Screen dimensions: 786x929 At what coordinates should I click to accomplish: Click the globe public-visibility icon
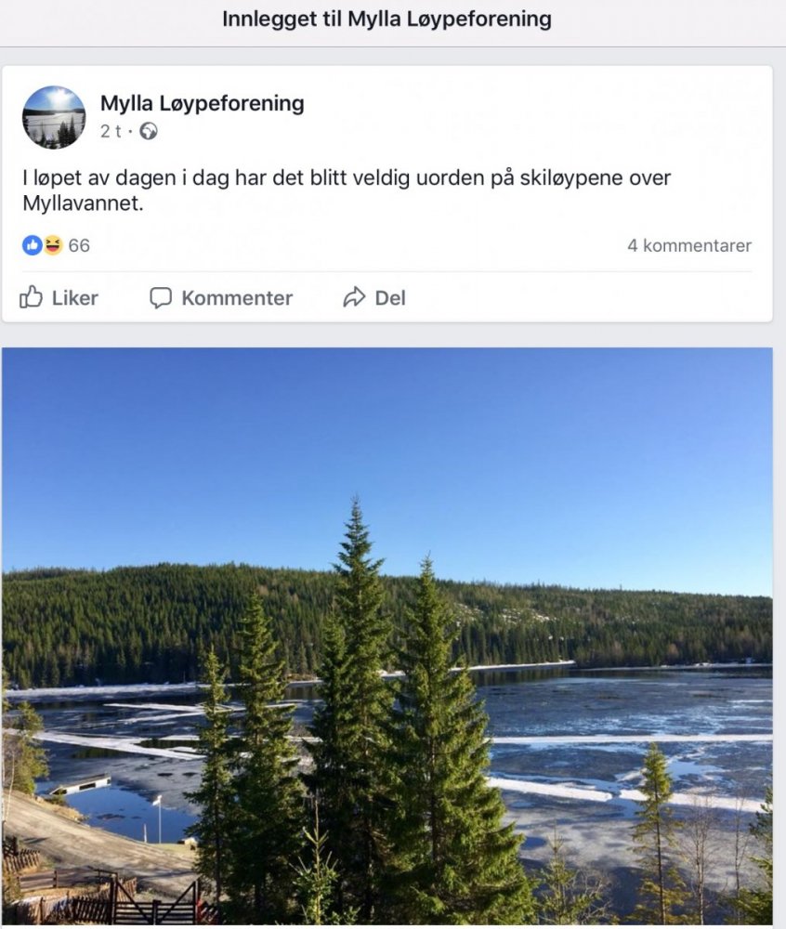(x=149, y=132)
